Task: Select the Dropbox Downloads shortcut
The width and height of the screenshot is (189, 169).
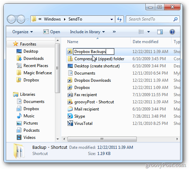Action: coord(92,80)
